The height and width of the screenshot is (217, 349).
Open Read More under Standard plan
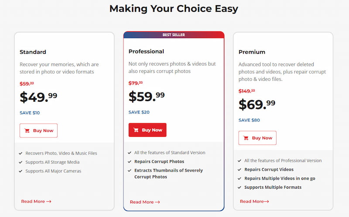click(36, 201)
